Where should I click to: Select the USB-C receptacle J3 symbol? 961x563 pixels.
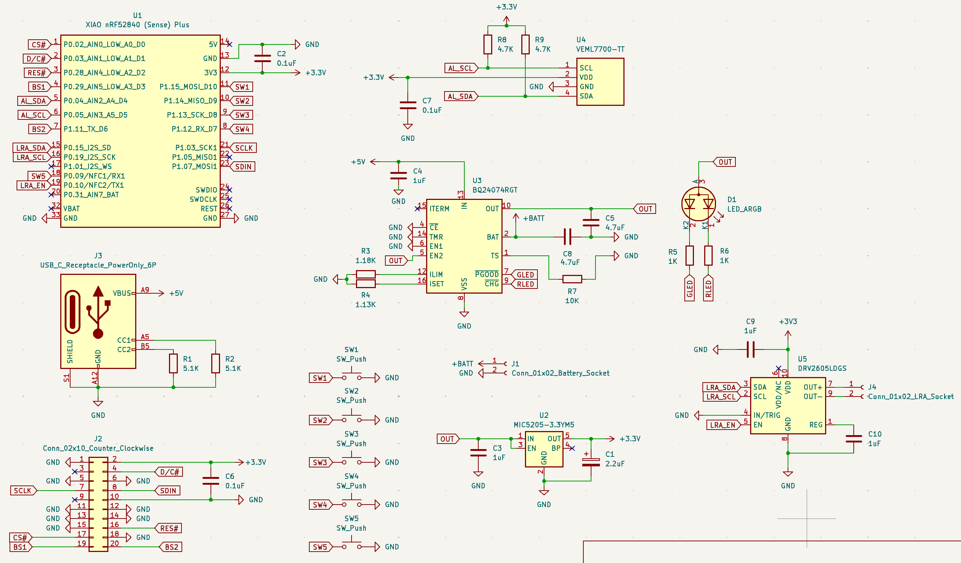[98, 321]
